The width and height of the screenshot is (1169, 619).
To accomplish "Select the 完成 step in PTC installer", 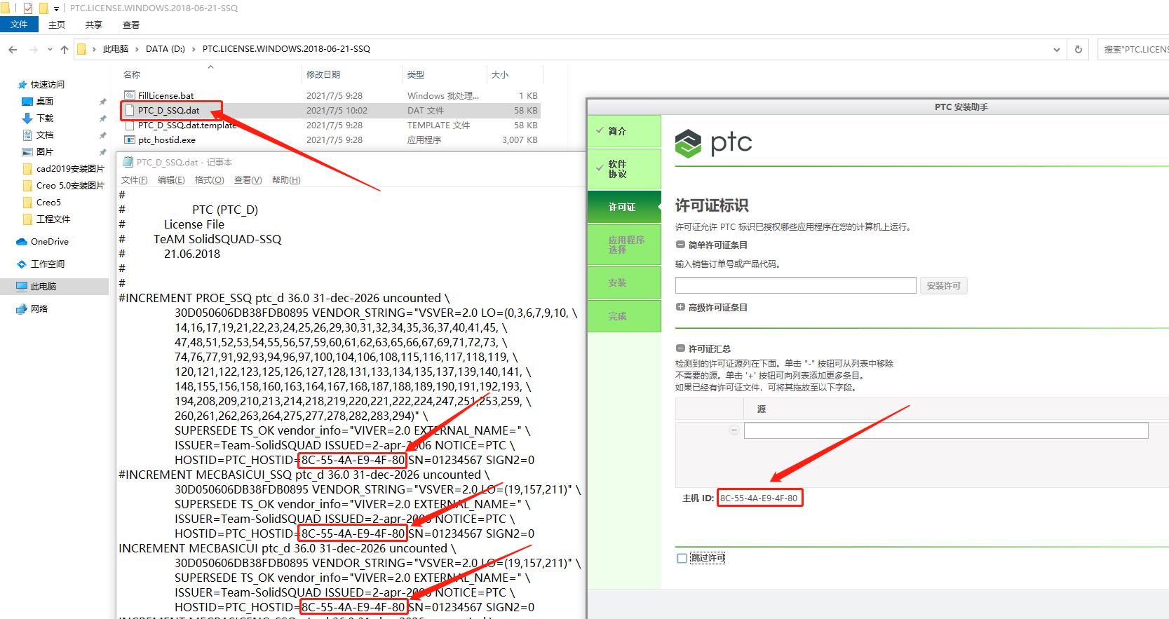I will 624,316.
